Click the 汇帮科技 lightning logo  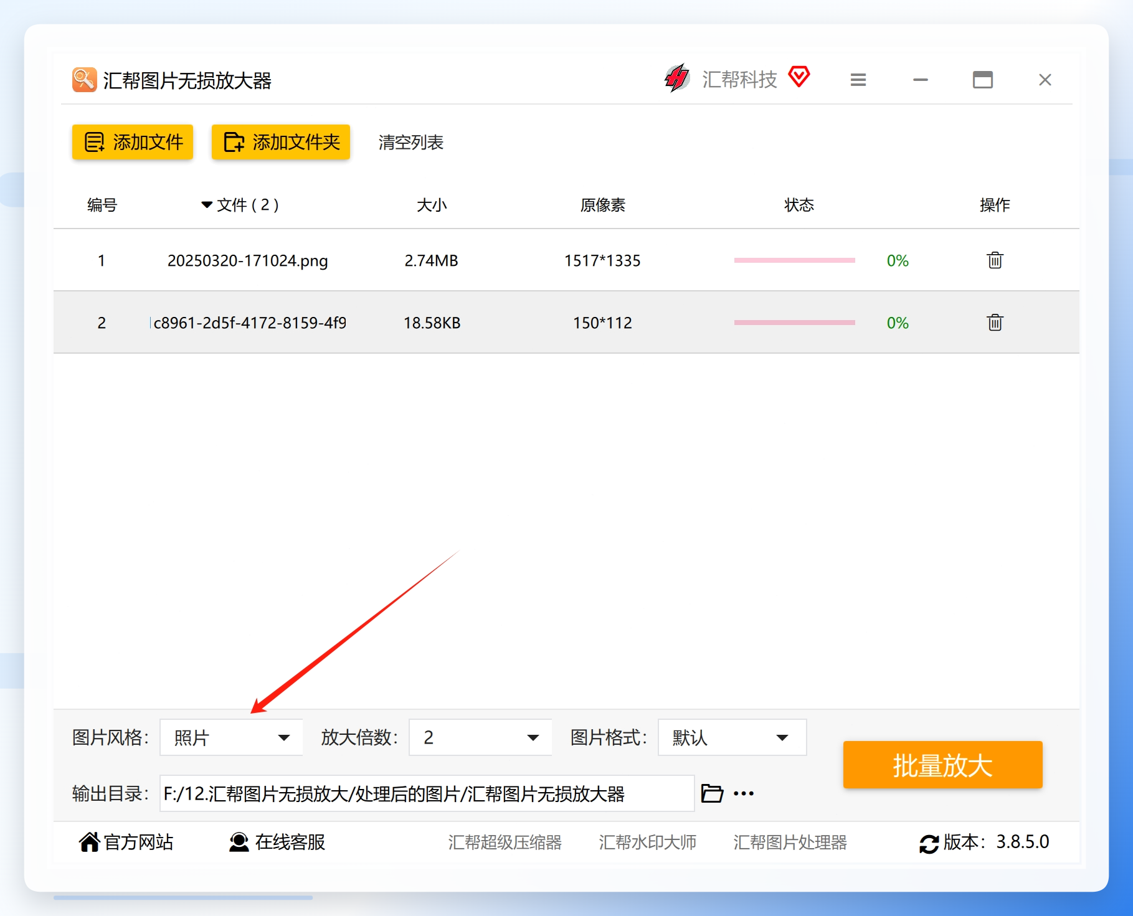coord(677,78)
